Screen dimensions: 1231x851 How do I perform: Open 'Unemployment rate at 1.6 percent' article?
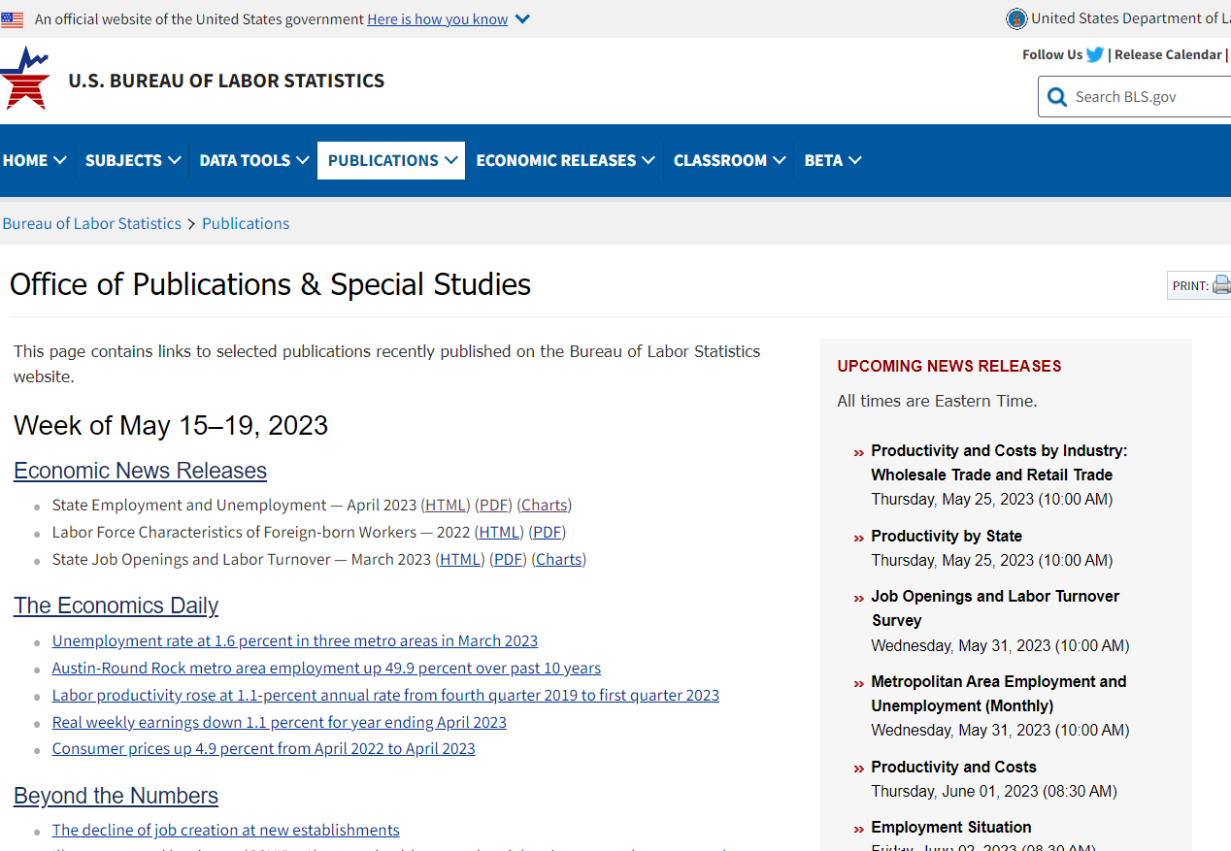coord(295,640)
